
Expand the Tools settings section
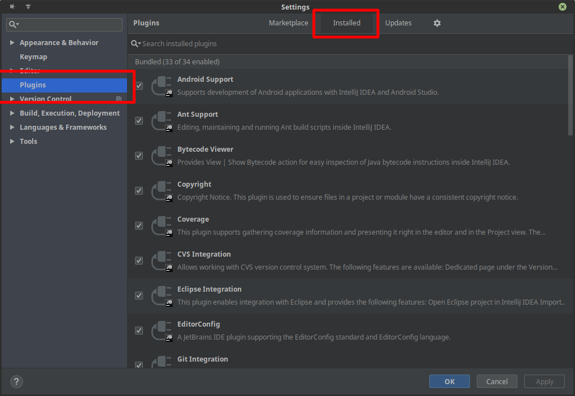tap(12, 142)
